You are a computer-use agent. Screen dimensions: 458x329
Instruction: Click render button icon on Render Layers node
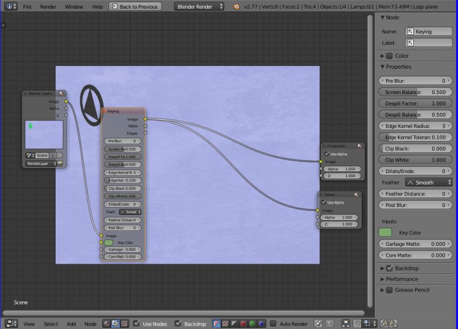tap(60, 163)
